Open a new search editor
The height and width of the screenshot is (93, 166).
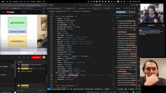coord(129,8)
